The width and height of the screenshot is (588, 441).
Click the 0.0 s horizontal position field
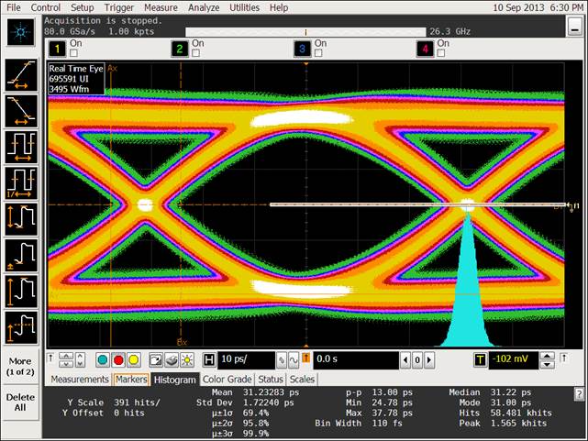(356, 360)
